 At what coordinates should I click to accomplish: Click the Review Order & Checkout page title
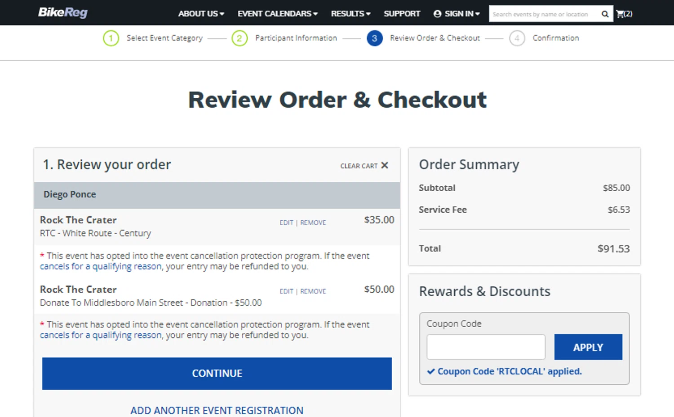click(337, 100)
